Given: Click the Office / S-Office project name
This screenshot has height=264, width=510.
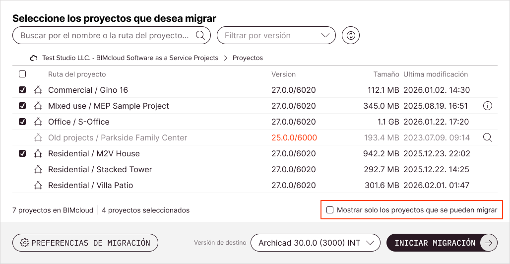Looking at the screenshot, I should pos(79,122).
